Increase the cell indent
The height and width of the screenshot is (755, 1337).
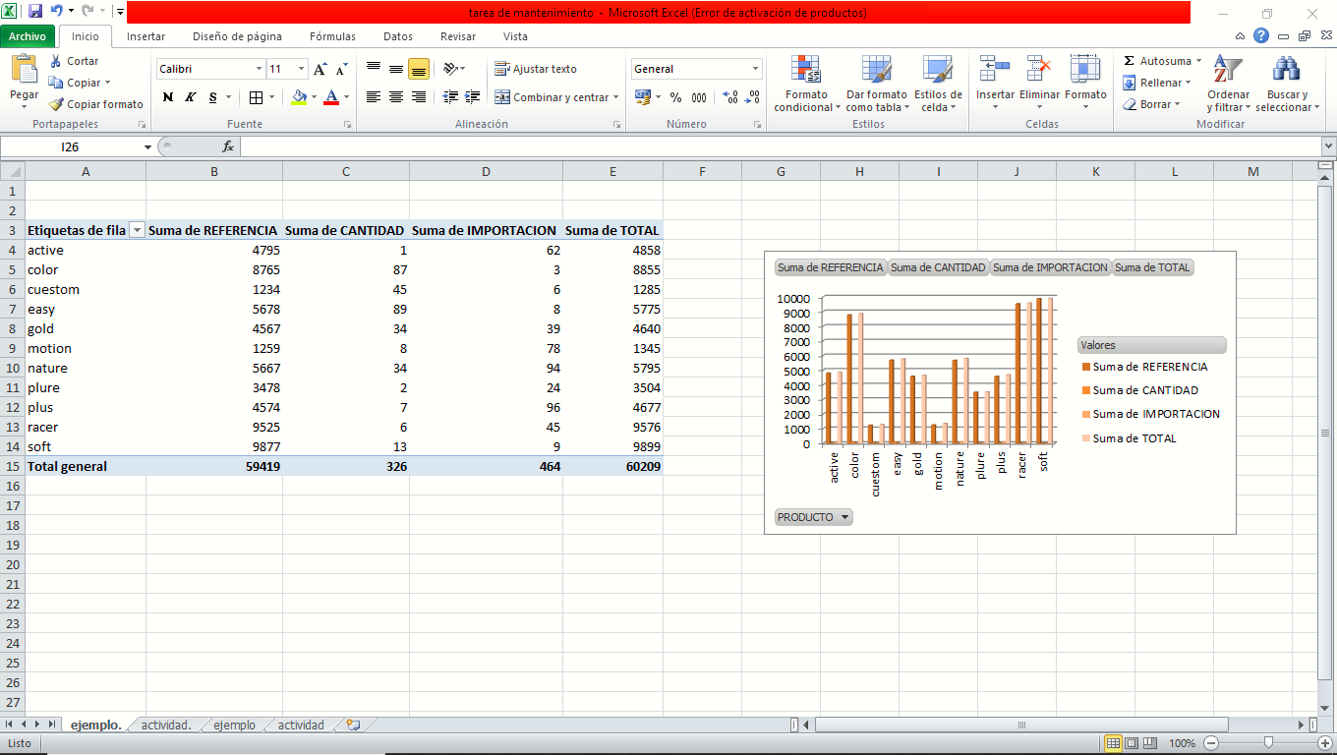(473, 97)
